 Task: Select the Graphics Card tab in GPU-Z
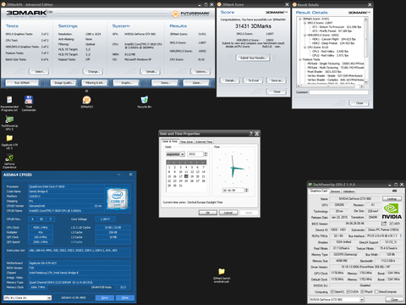click(x=319, y=191)
